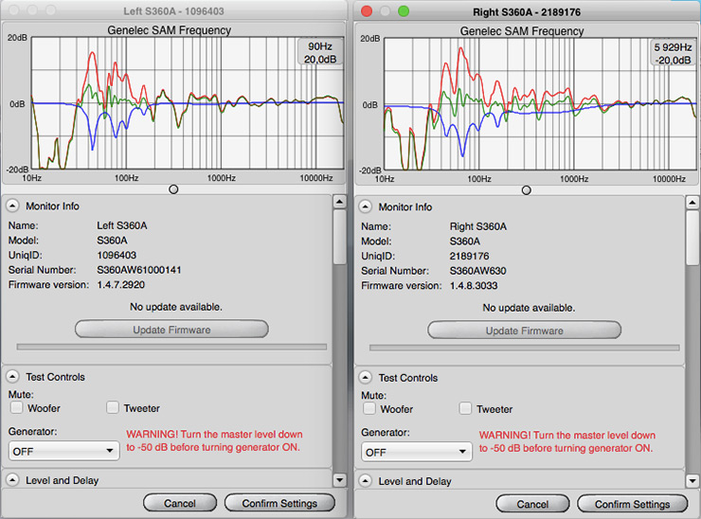Click the green zoom button of Right S360A
Screen dimensions: 701x519
point(404,11)
